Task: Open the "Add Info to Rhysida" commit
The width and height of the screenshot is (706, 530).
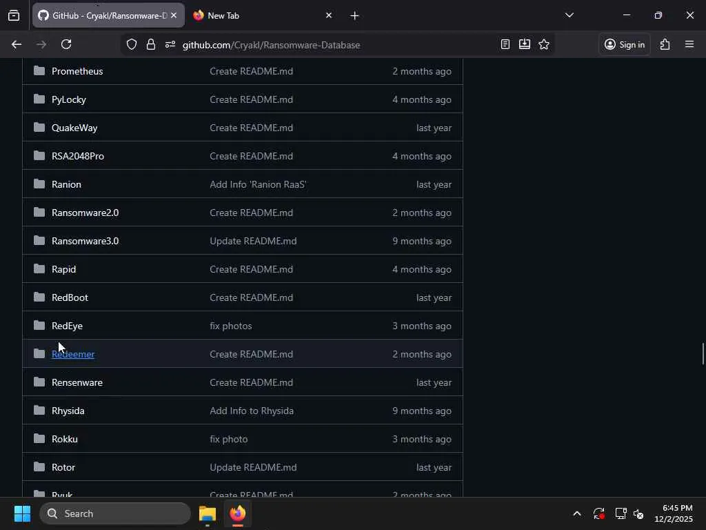Action: click(x=252, y=411)
